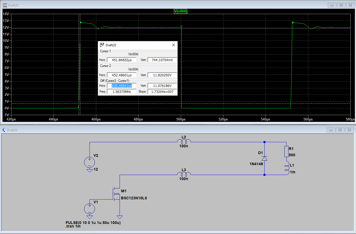Click the 560µs time axis label
356x234 pixels.
coord(308,119)
